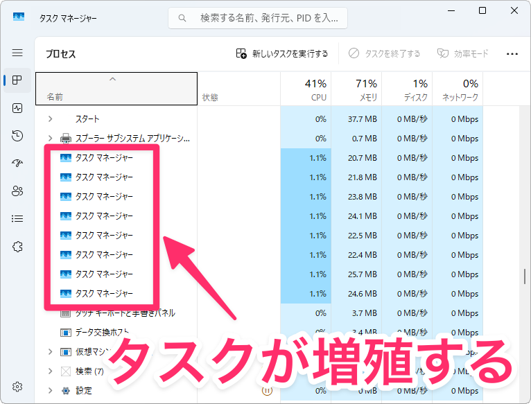This screenshot has height=404, width=531.
Task: Open the Details page in sidebar
Action: [17, 219]
